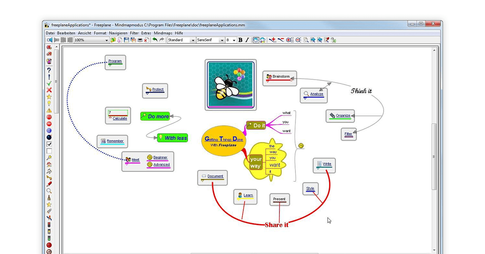The image size is (485, 254).
Task: Expand the Meet node fold marker
Action: click(127, 164)
